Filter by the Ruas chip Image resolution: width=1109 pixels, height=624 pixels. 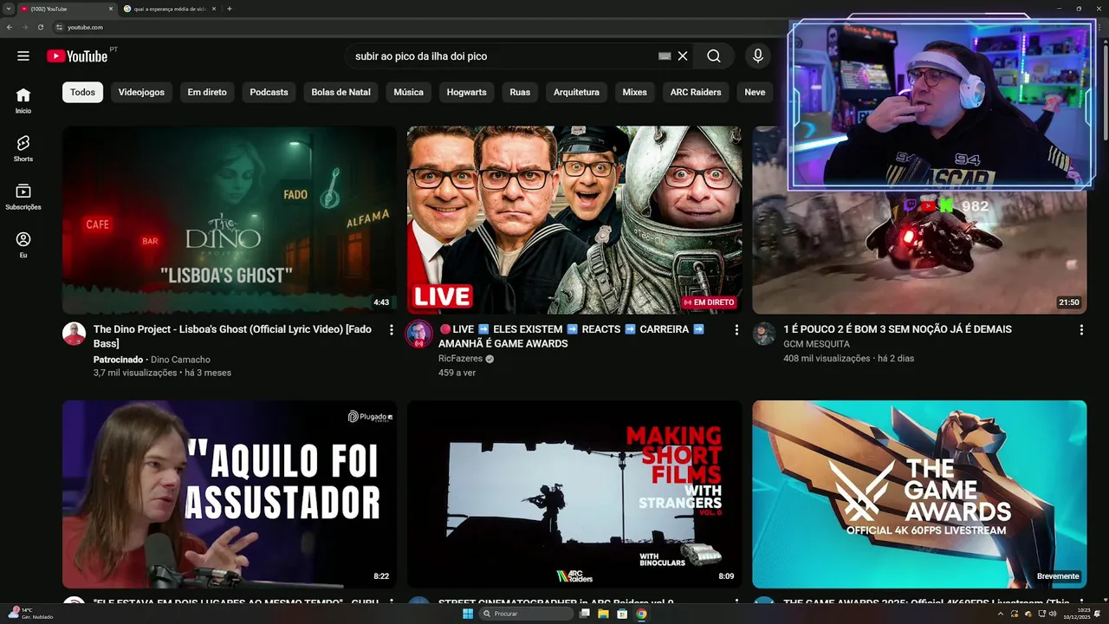pyautogui.click(x=520, y=92)
